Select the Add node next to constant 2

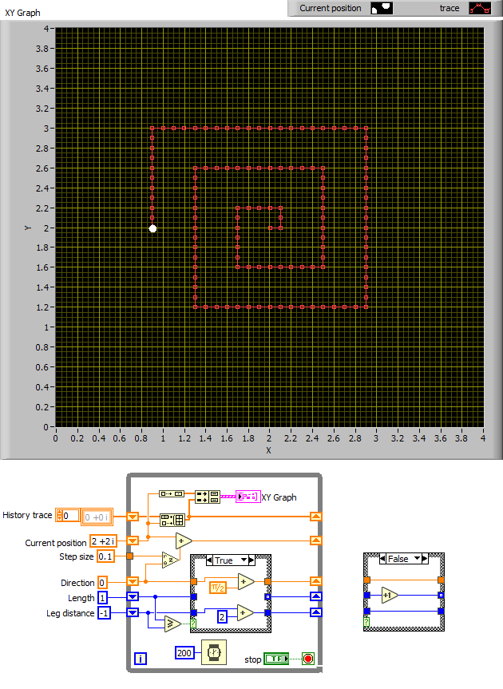pyautogui.click(x=245, y=612)
